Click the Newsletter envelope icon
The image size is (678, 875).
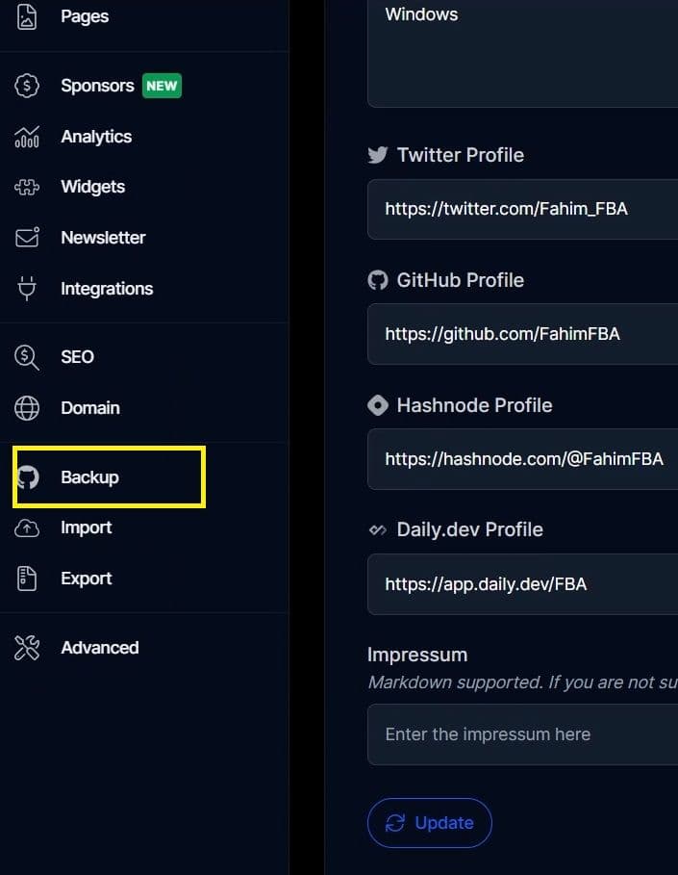point(27,237)
